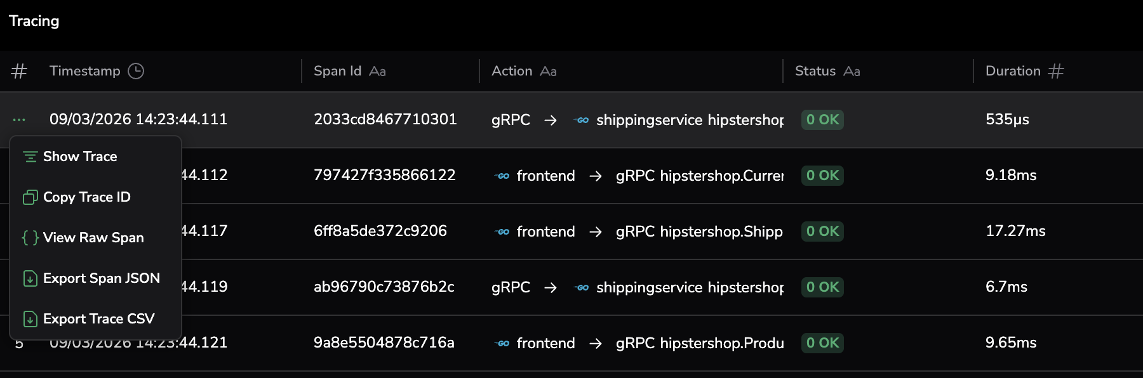Select Show Trace from the context menu
This screenshot has height=378, width=1143.
click(80, 157)
